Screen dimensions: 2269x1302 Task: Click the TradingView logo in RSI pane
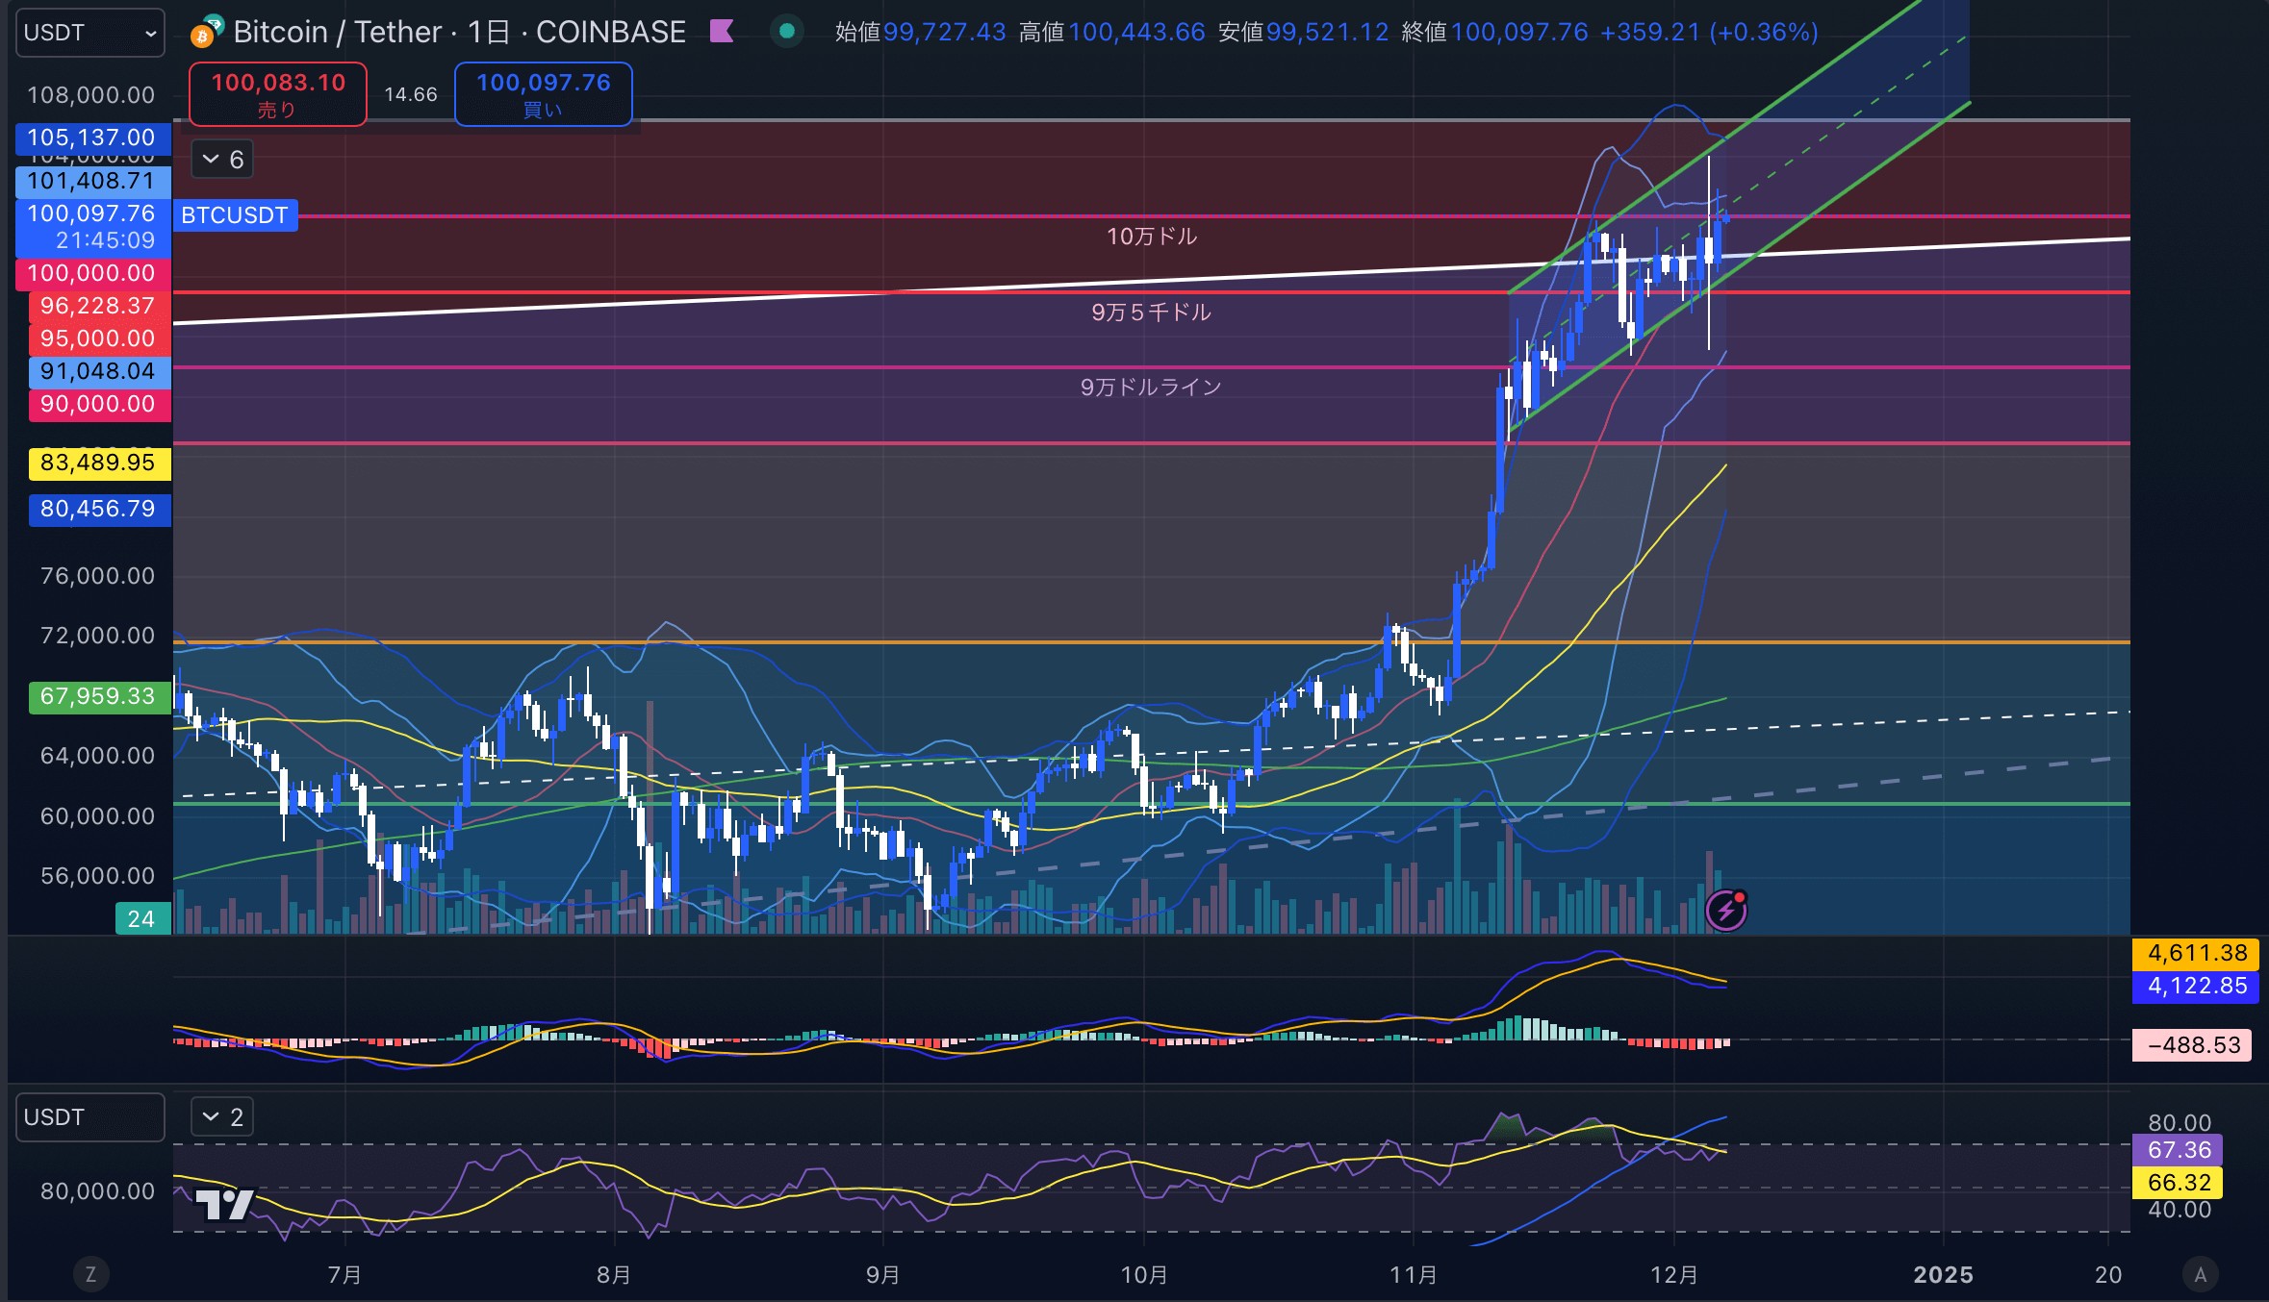[224, 1205]
